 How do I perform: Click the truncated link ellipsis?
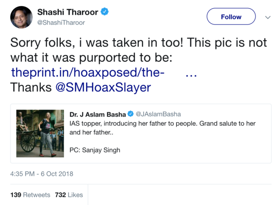click(191, 73)
